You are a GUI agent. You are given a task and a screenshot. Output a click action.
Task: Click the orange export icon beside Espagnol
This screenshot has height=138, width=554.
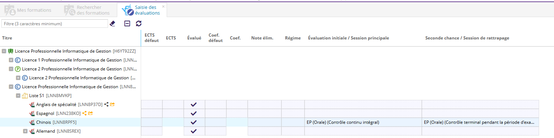(x=91, y=113)
